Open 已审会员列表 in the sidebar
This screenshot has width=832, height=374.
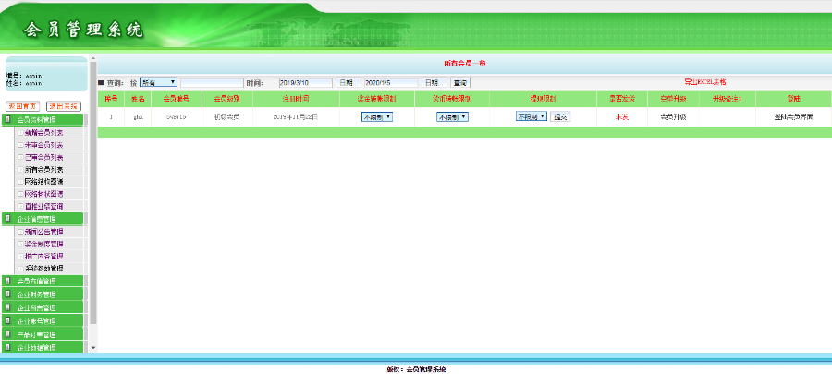(44, 157)
